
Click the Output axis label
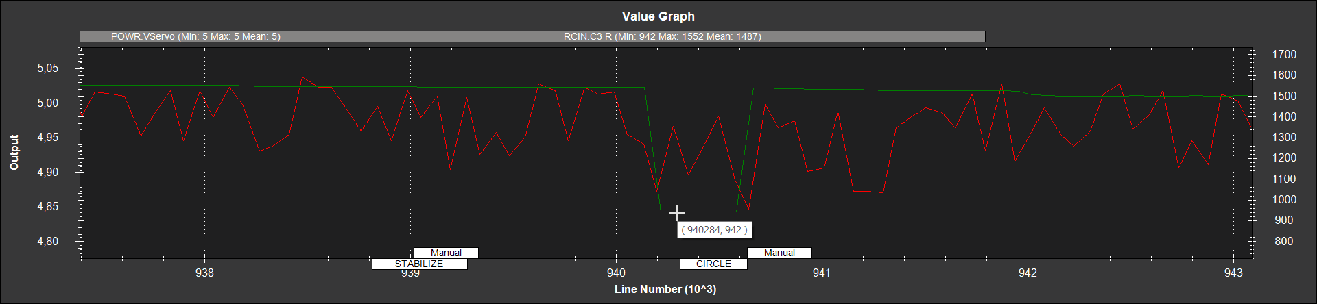[14, 152]
